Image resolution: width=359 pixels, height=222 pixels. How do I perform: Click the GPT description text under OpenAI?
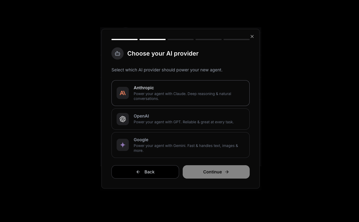pyautogui.click(x=184, y=122)
